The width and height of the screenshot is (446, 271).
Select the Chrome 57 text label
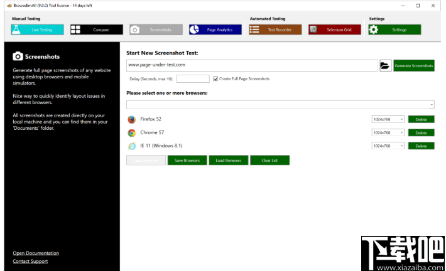pos(152,132)
